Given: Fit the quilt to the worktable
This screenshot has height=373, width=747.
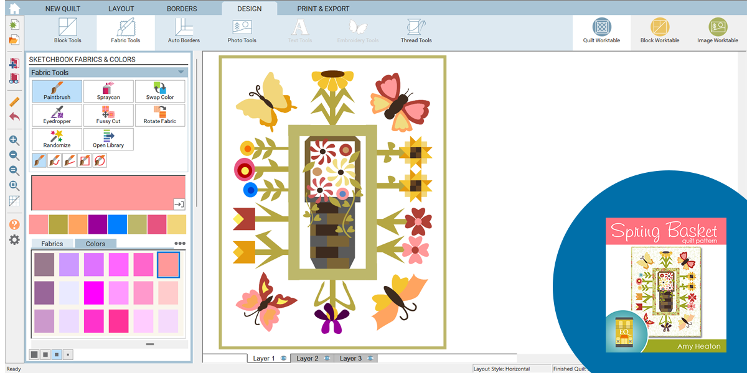Looking at the screenshot, I should coord(14,185).
